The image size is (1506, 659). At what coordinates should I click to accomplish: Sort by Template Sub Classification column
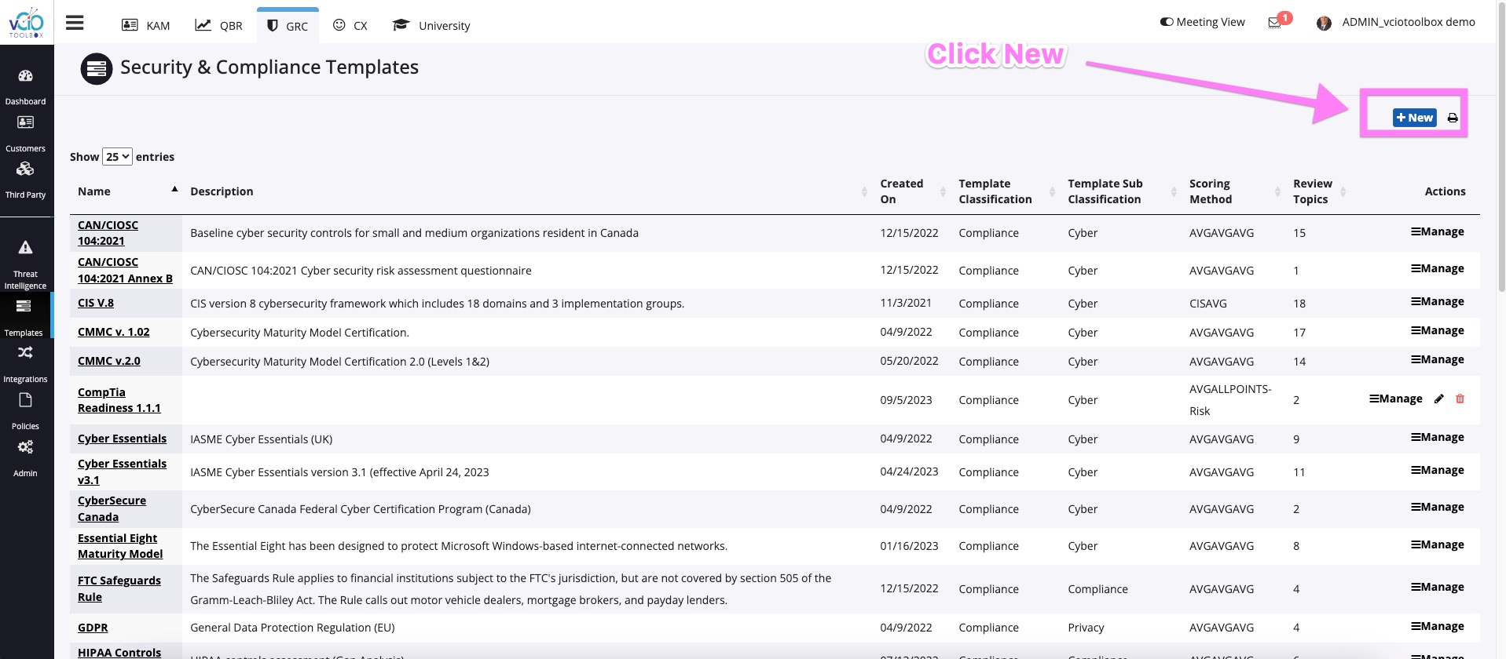1120,191
